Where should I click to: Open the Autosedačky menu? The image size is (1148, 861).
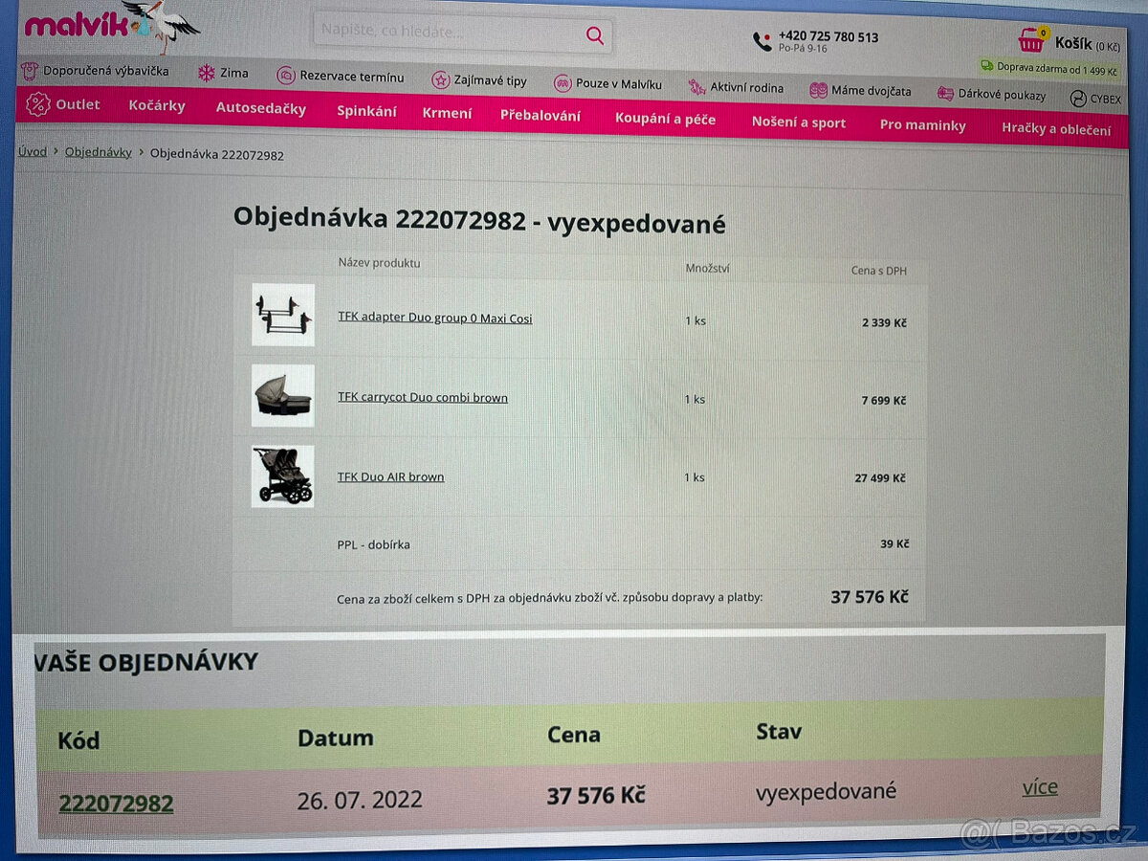(261, 108)
